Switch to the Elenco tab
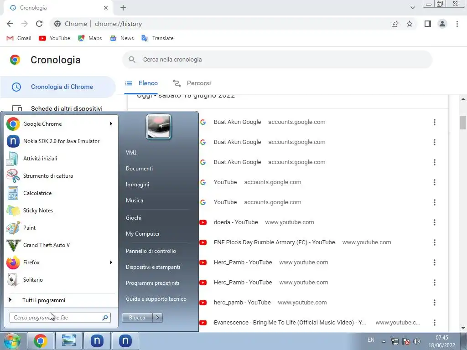467x350 pixels. 141,83
